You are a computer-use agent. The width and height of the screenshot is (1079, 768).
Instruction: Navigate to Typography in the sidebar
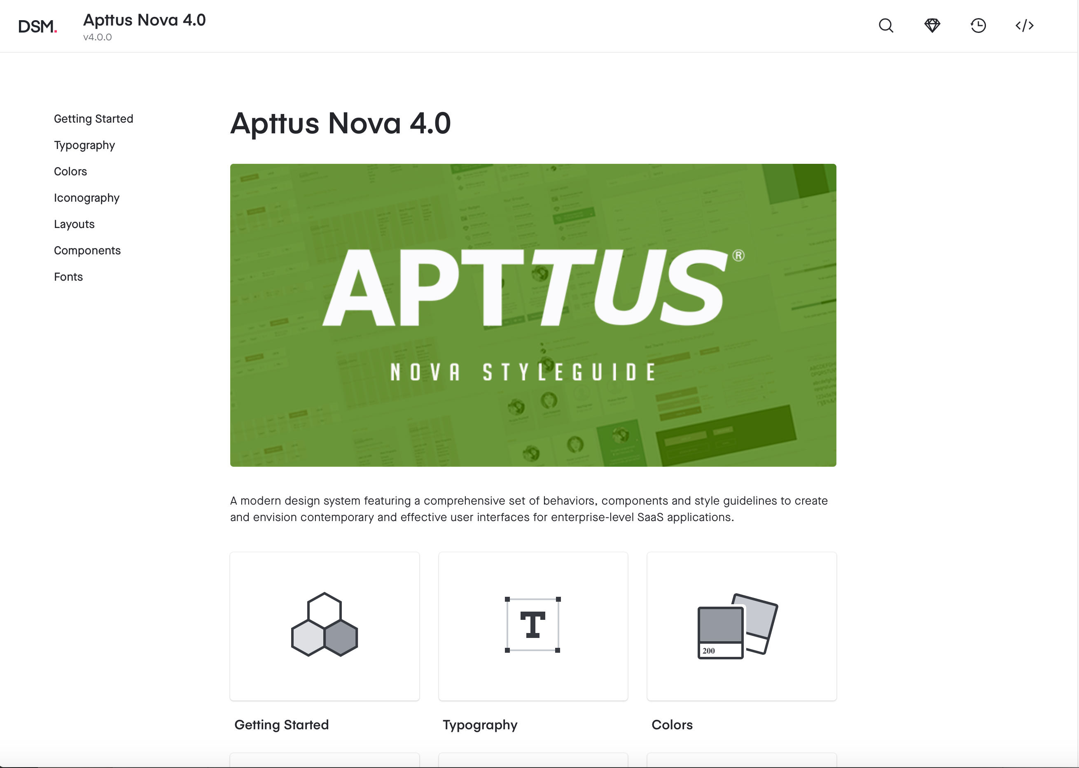[84, 145]
